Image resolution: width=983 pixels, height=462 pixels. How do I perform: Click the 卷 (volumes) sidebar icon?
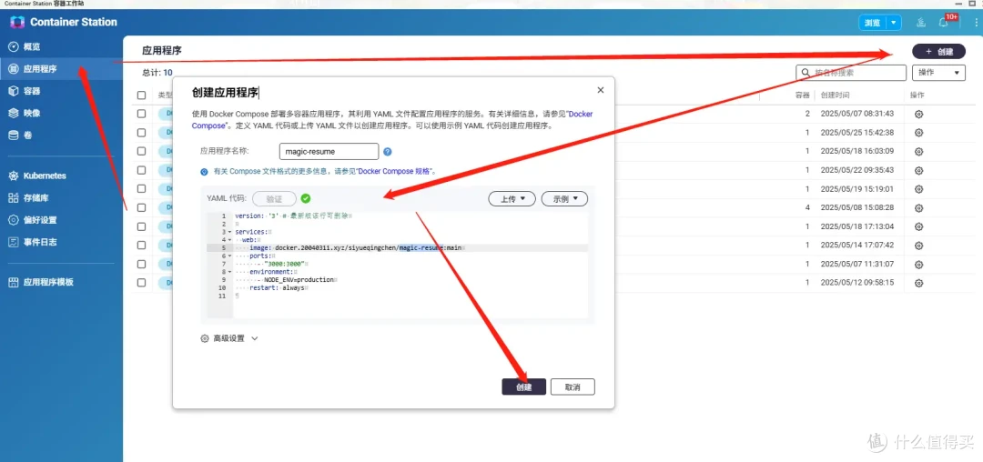[13, 136]
